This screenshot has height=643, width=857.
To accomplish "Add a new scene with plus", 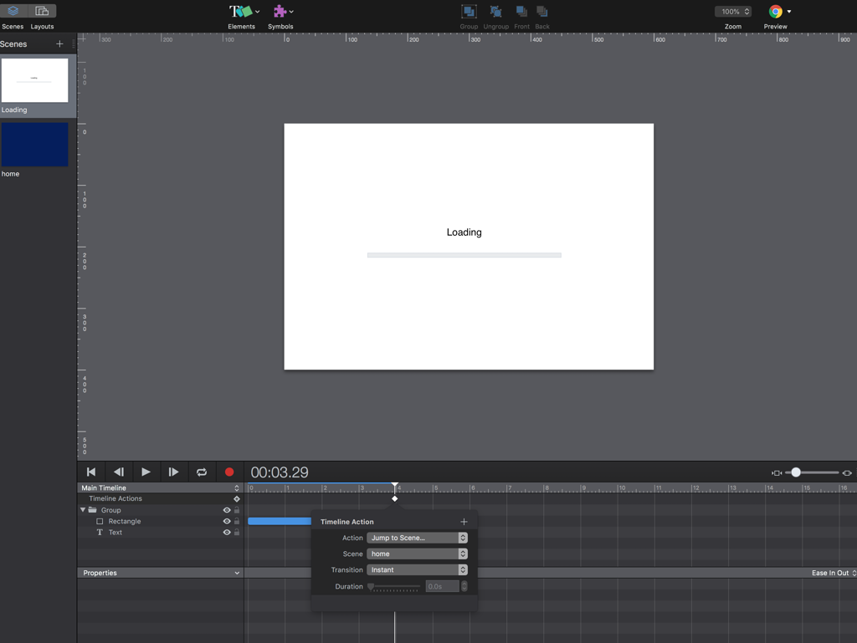I will [x=59, y=43].
